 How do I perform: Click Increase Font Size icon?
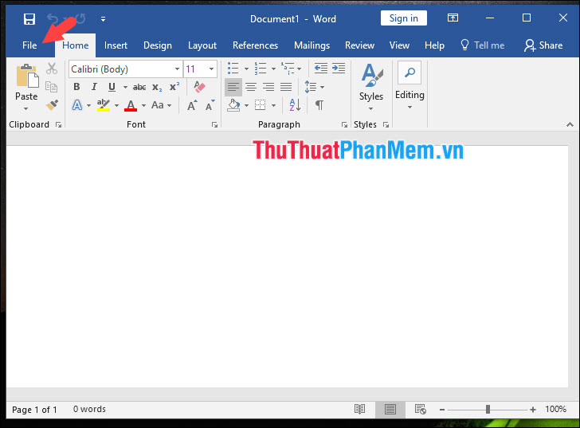coord(192,105)
